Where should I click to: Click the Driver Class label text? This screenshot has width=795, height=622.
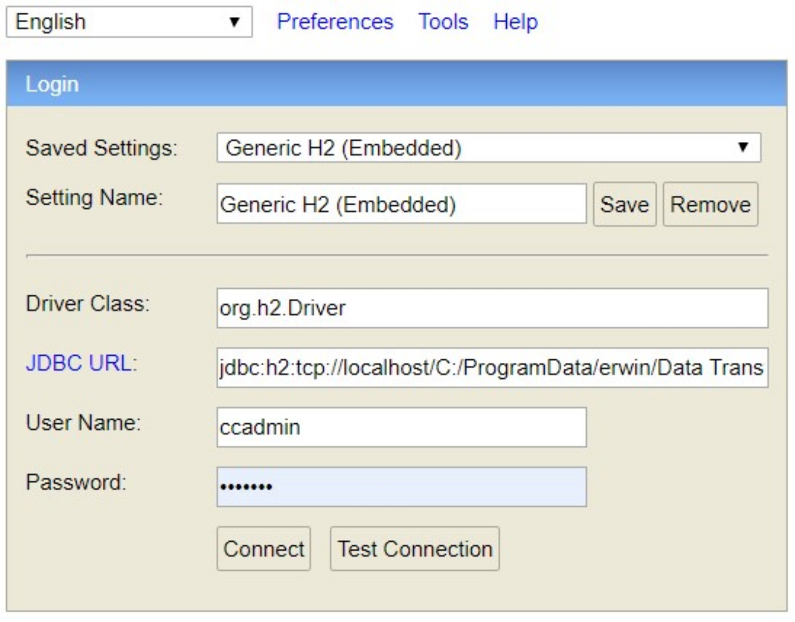tap(88, 303)
